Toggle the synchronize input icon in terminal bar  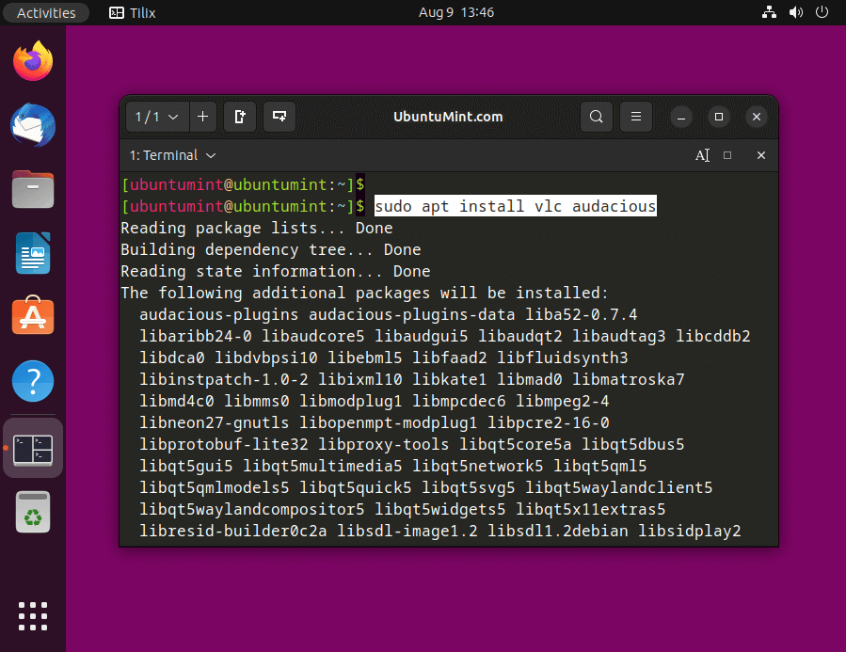click(x=702, y=155)
